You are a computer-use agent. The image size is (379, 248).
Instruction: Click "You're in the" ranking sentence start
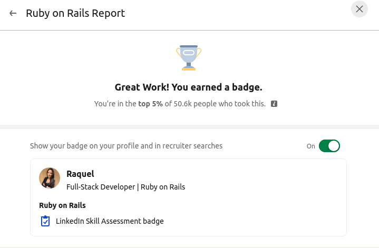coord(115,104)
